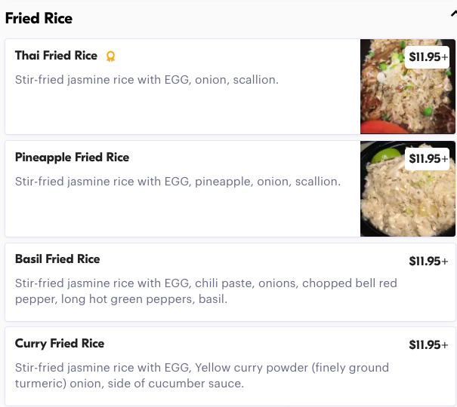This screenshot has width=457, height=407.
Task: Click Basil Fried Rice $11.95+ price
Action: (428, 262)
